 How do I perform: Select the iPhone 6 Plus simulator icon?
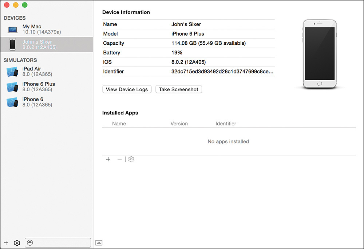pos(12,87)
